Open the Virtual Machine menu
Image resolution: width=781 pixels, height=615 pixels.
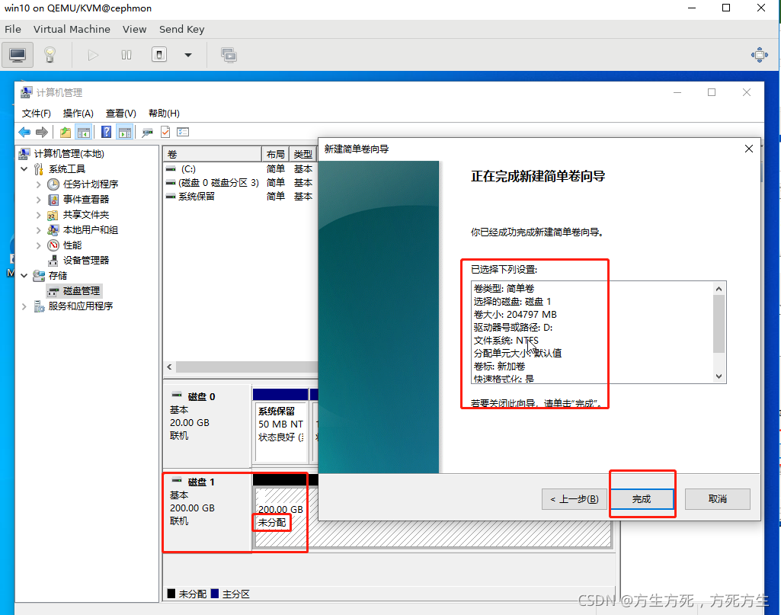point(72,29)
